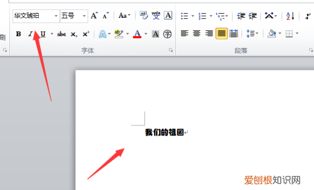Click the Increase Indent icon

(253, 16)
